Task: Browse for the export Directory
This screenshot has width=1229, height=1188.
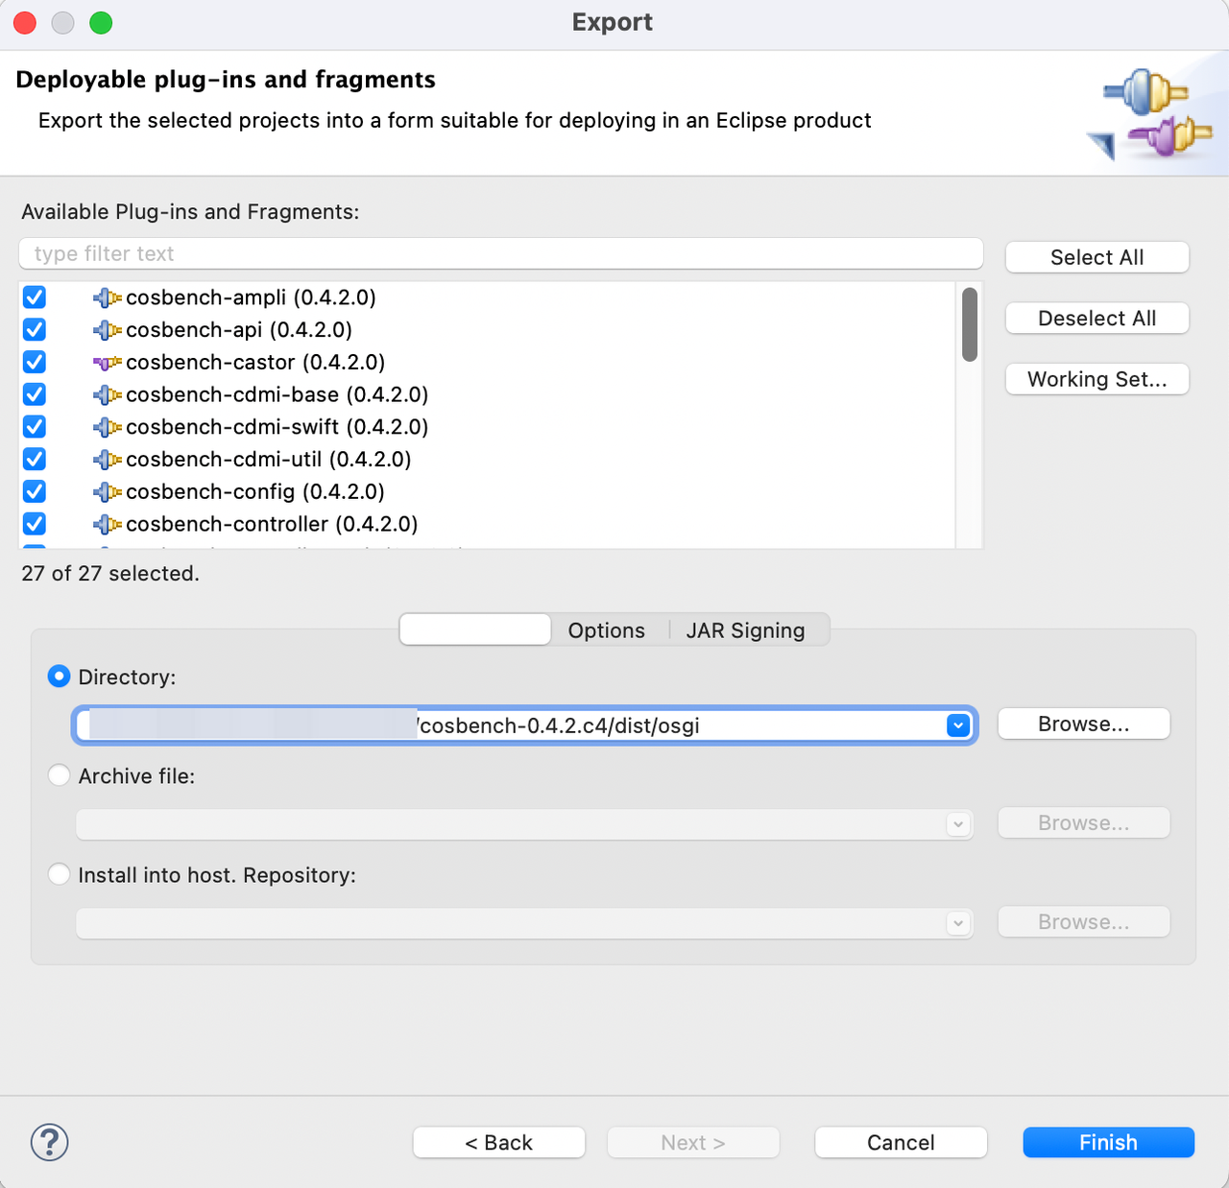Action: (1084, 725)
